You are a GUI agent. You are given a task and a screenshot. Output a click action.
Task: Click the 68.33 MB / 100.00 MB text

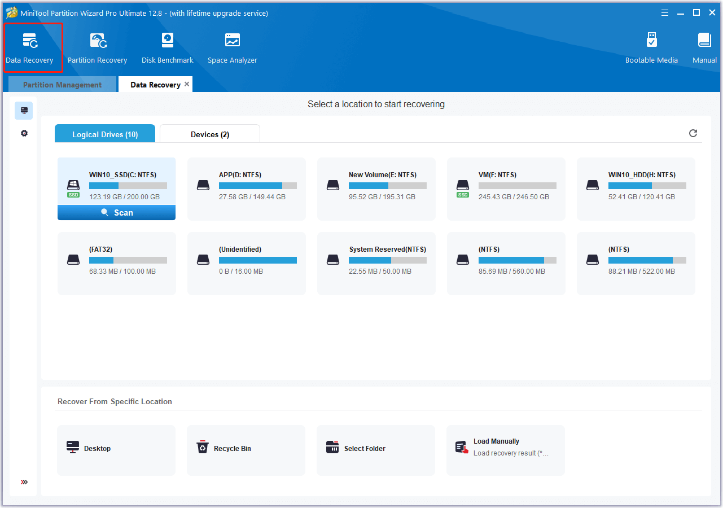(x=122, y=271)
